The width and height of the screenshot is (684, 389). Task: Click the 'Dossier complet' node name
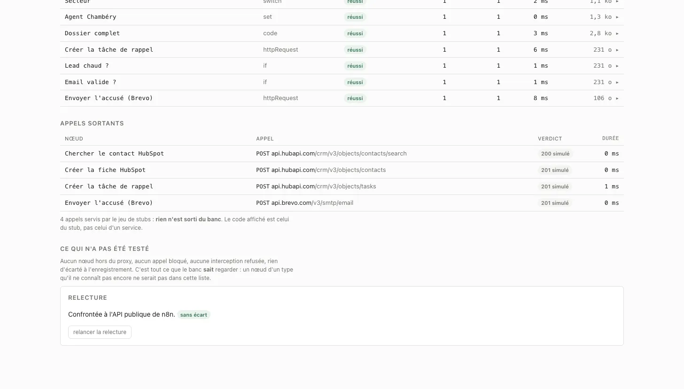[x=92, y=33]
